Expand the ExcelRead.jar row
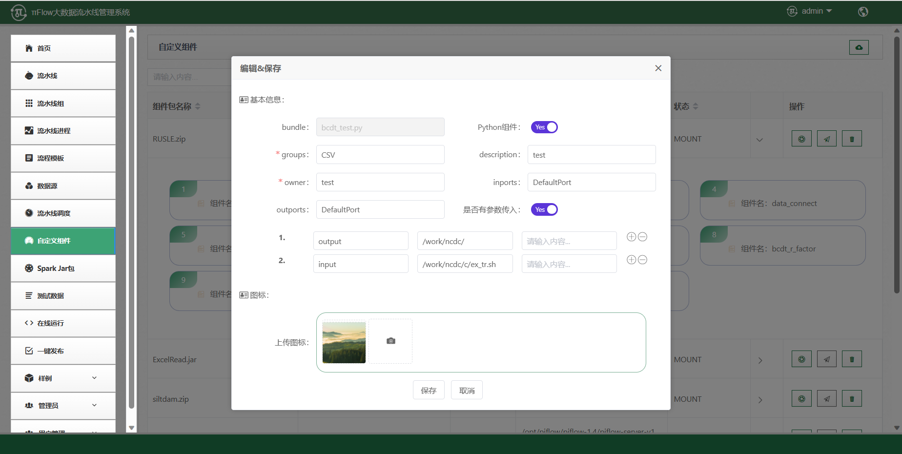 [760, 360]
